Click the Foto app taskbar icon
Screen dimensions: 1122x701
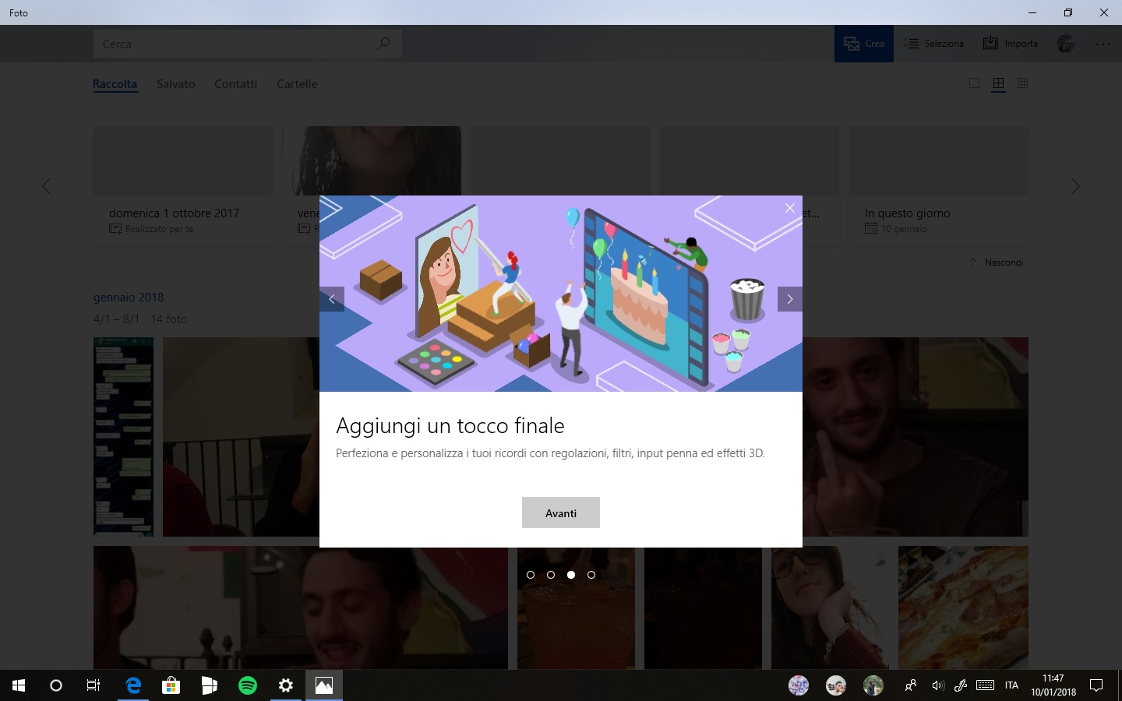pos(324,685)
